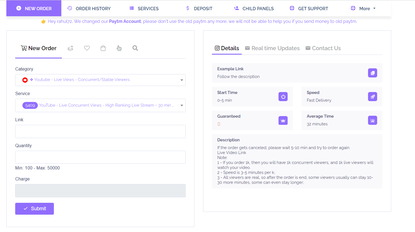Click the rocket icon in Speed card
415x232 pixels.
(372, 97)
